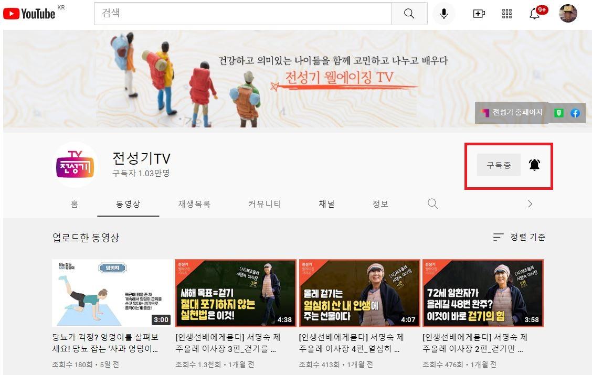The width and height of the screenshot is (592, 375).
Task: Open the green icon link on banner
Action: pyautogui.click(x=559, y=113)
